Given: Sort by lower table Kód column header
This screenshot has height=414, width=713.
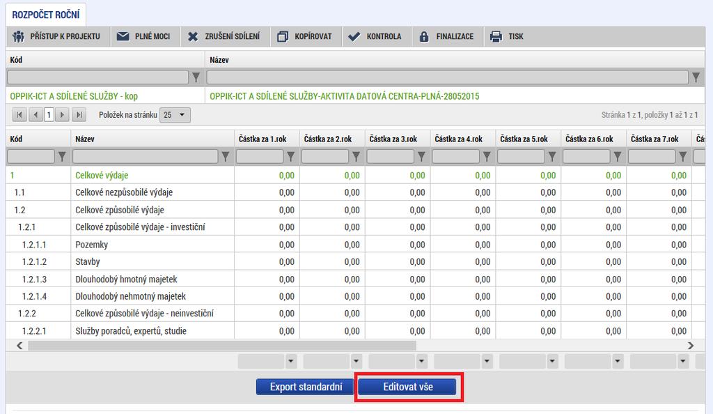Looking at the screenshot, I should coord(16,139).
